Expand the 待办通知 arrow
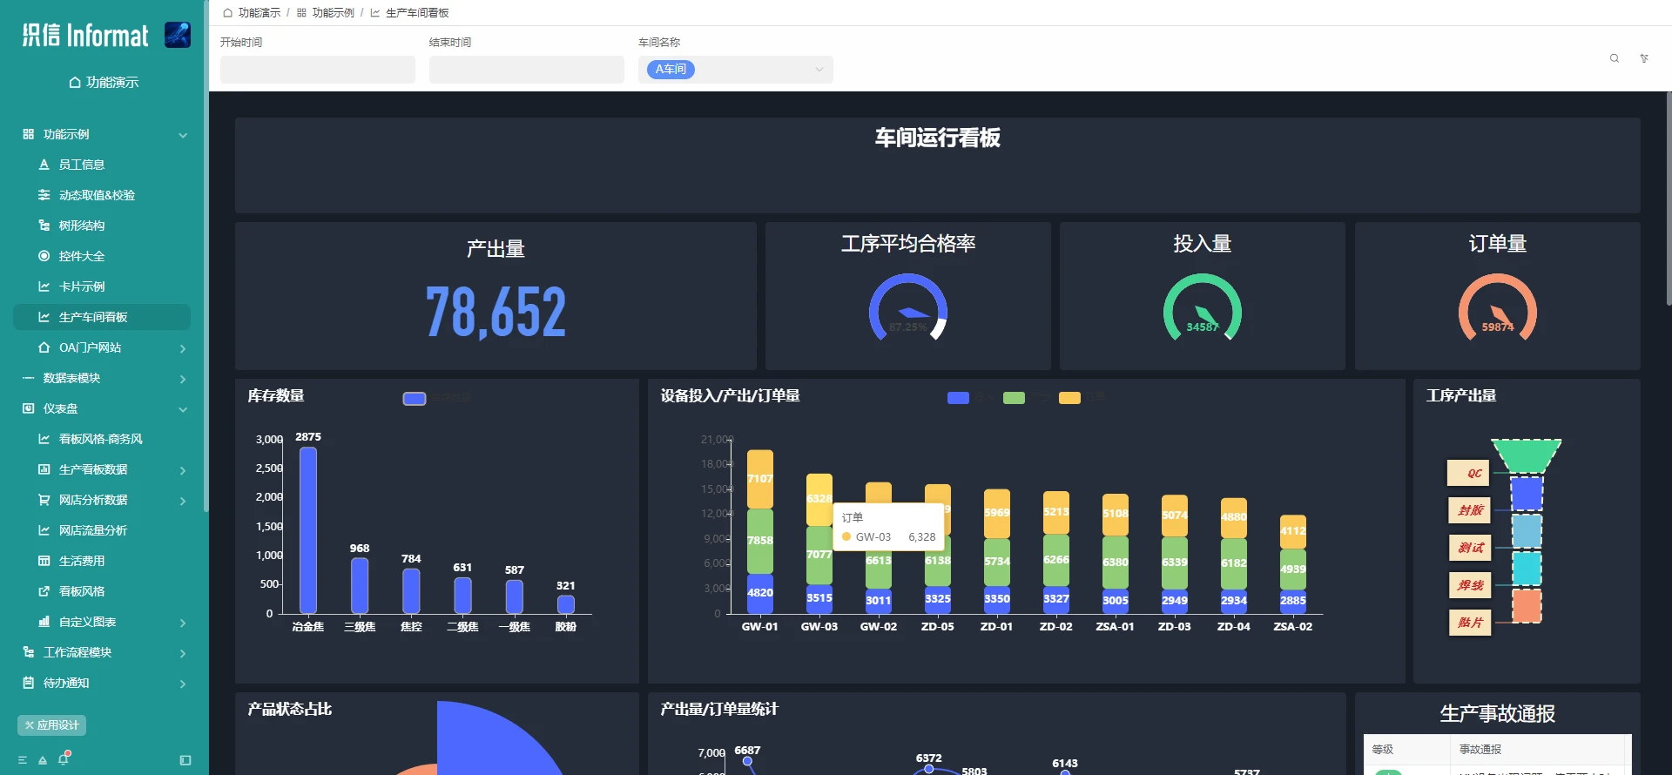The width and height of the screenshot is (1672, 775). pos(183,684)
